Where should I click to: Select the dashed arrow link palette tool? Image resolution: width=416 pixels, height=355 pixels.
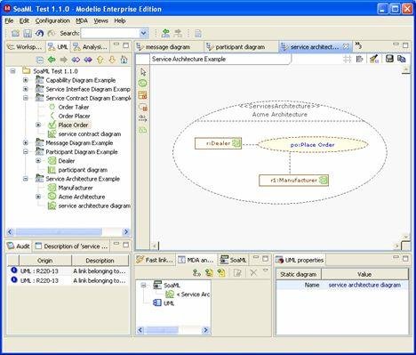[143, 118]
